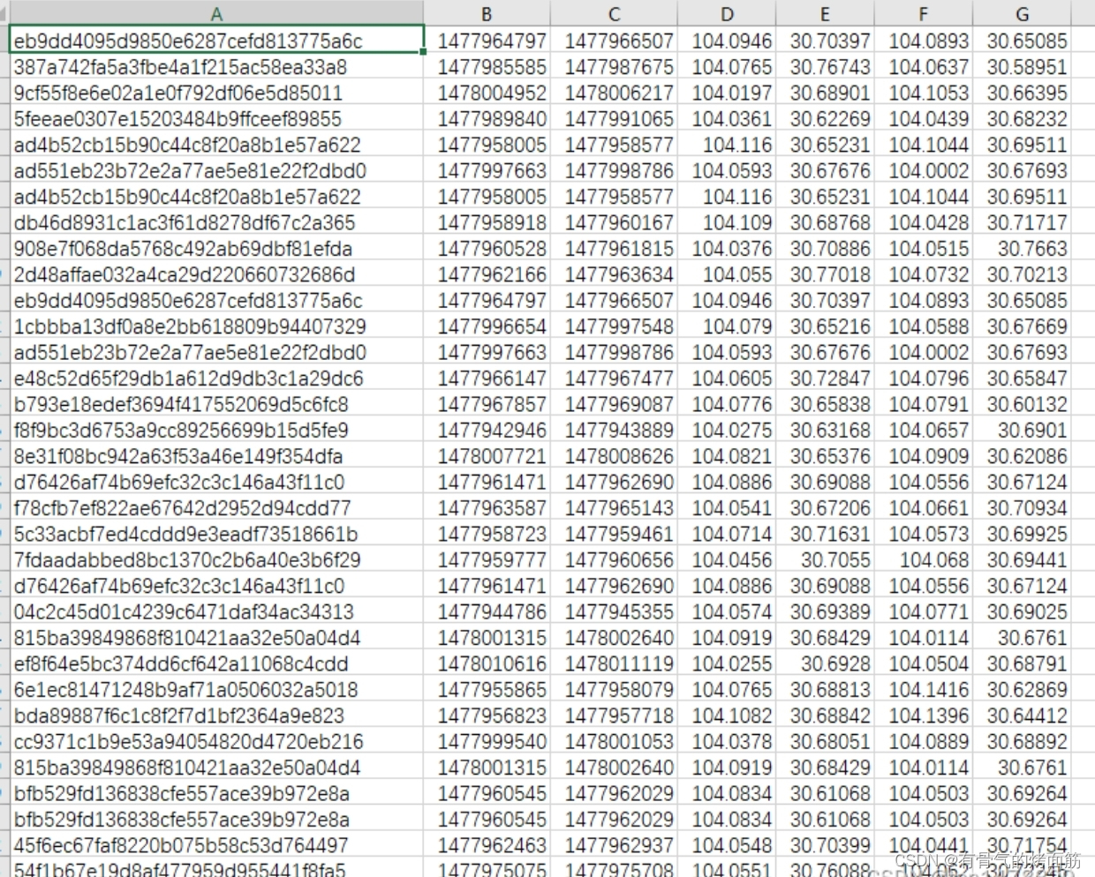The height and width of the screenshot is (877, 1095).
Task: Select cell showing 104.1082
Action: coord(727,716)
